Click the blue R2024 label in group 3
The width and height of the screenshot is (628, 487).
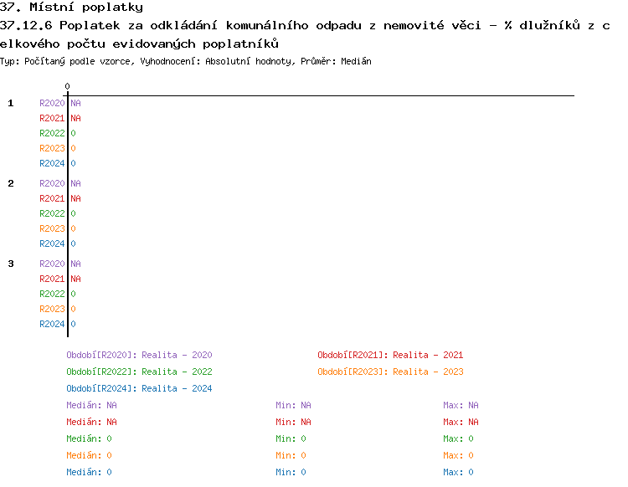tap(52, 324)
